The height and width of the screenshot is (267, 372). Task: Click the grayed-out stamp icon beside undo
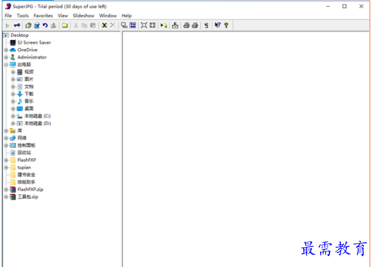tap(54, 25)
